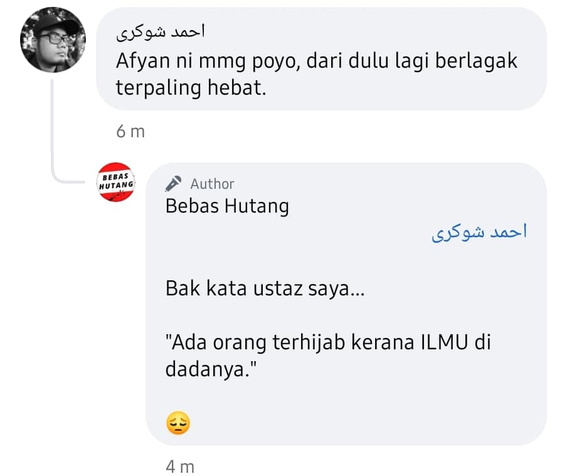Click the 4 m timestamp under the reply
The width and height of the screenshot is (567, 476).
click(x=180, y=467)
